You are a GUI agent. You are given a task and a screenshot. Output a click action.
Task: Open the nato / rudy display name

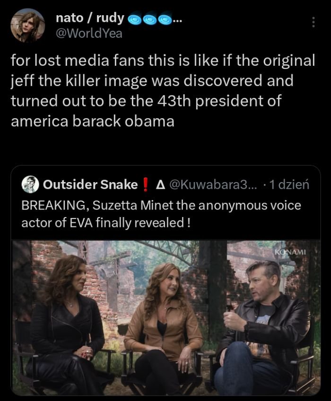point(90,18)
